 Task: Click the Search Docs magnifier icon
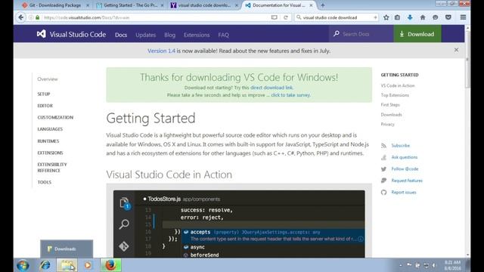[x=337, y=33]
